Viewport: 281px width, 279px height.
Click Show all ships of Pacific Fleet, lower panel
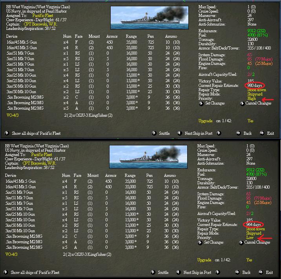point(35,272)
